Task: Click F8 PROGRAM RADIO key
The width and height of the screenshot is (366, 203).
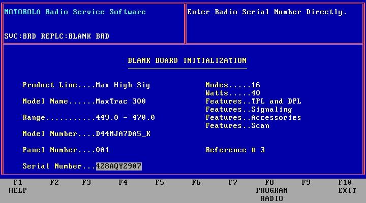Action: (271, 190)
